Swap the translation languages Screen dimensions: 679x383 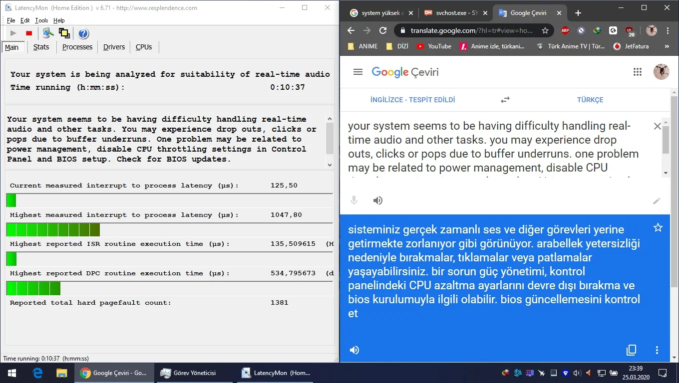pos(505,100)
